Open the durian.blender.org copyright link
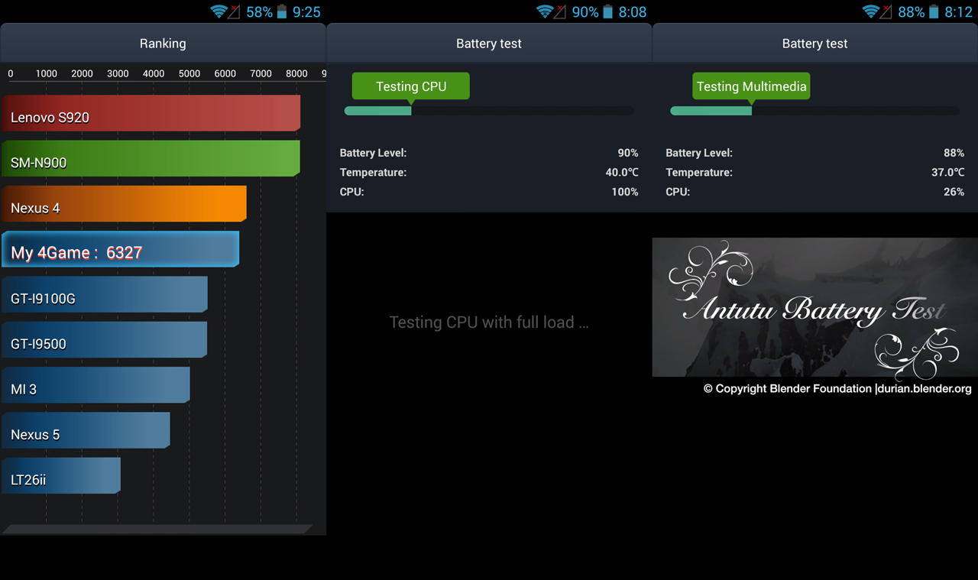Screen dimensions: 978x580 pyautogui.click(x=837, y=389)
